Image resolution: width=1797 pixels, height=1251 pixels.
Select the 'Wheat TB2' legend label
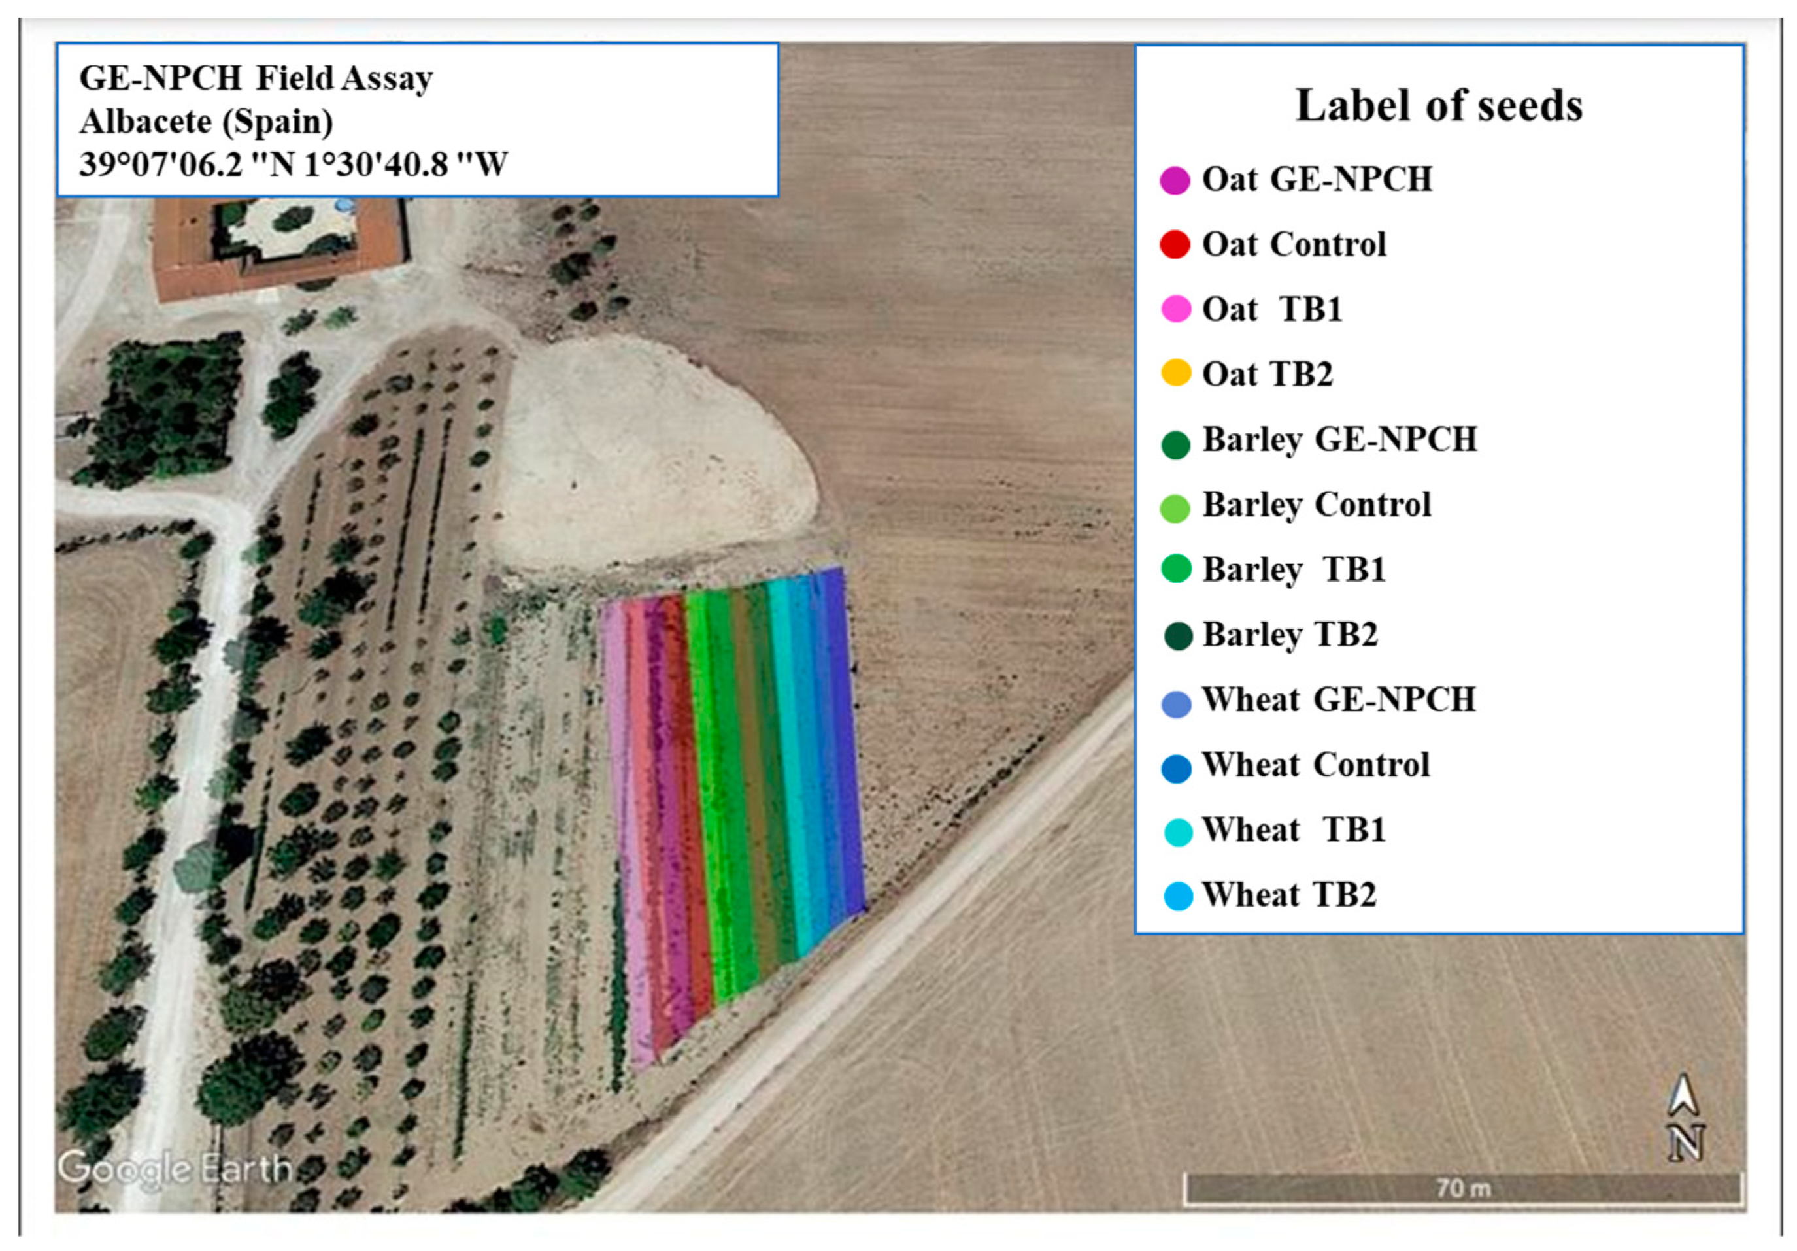coord(1288,894)
